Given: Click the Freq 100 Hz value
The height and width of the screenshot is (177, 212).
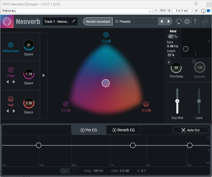Looking at the screenshot, I should click(98, 171).
